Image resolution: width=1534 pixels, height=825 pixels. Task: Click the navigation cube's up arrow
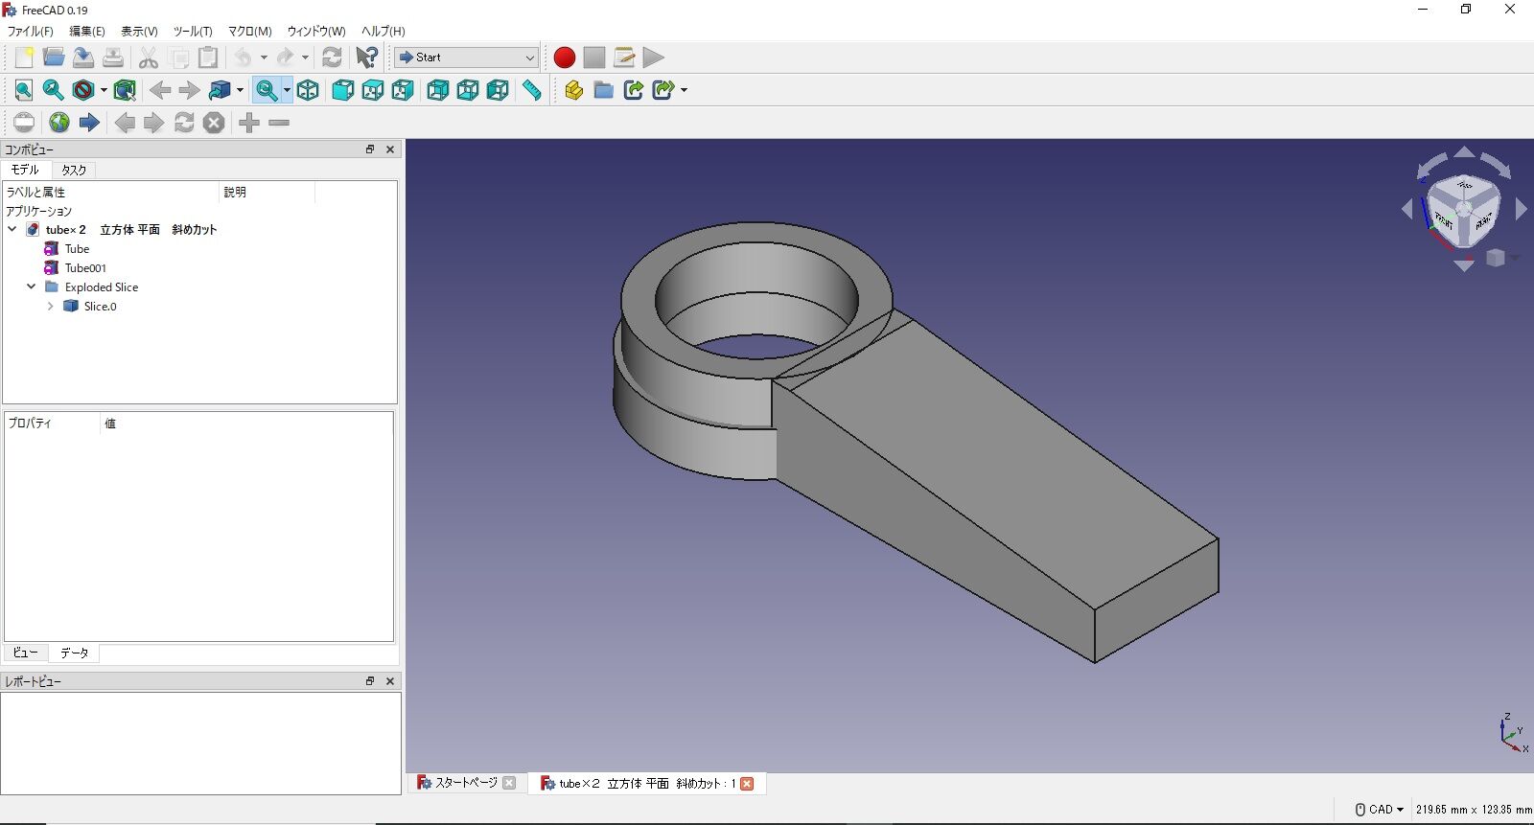click(1464, 151)
